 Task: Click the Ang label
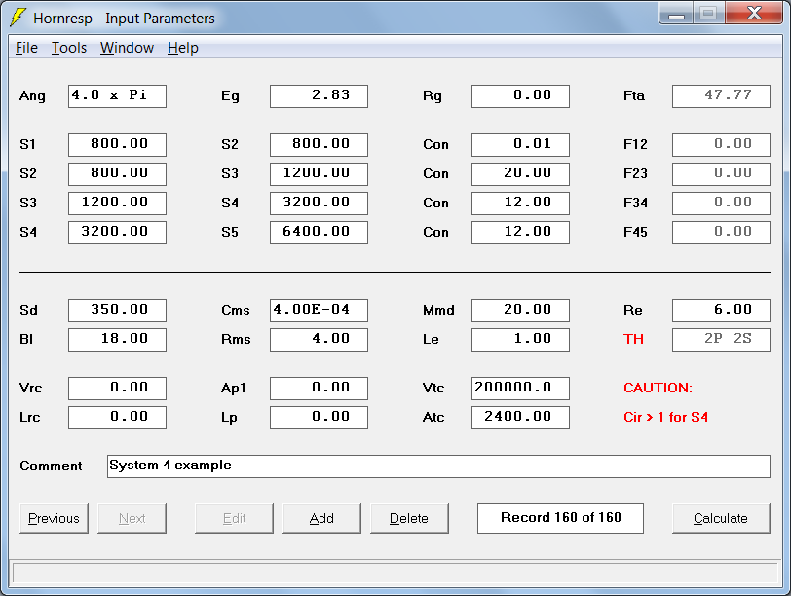pyautogui.click(x=32, y=95)
